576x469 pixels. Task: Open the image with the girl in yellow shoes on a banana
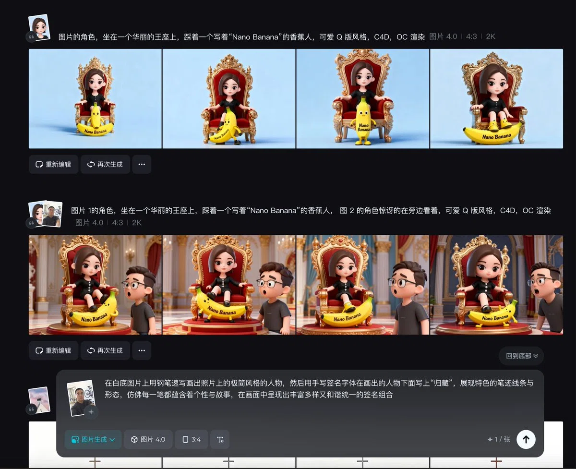point(496,99)
